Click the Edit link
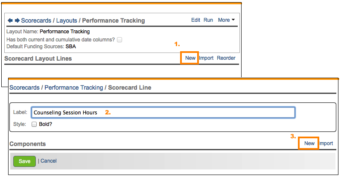Image resolution: width=341 pixels, height=178 pixels. pyautogui.click(x=195, y=20)
